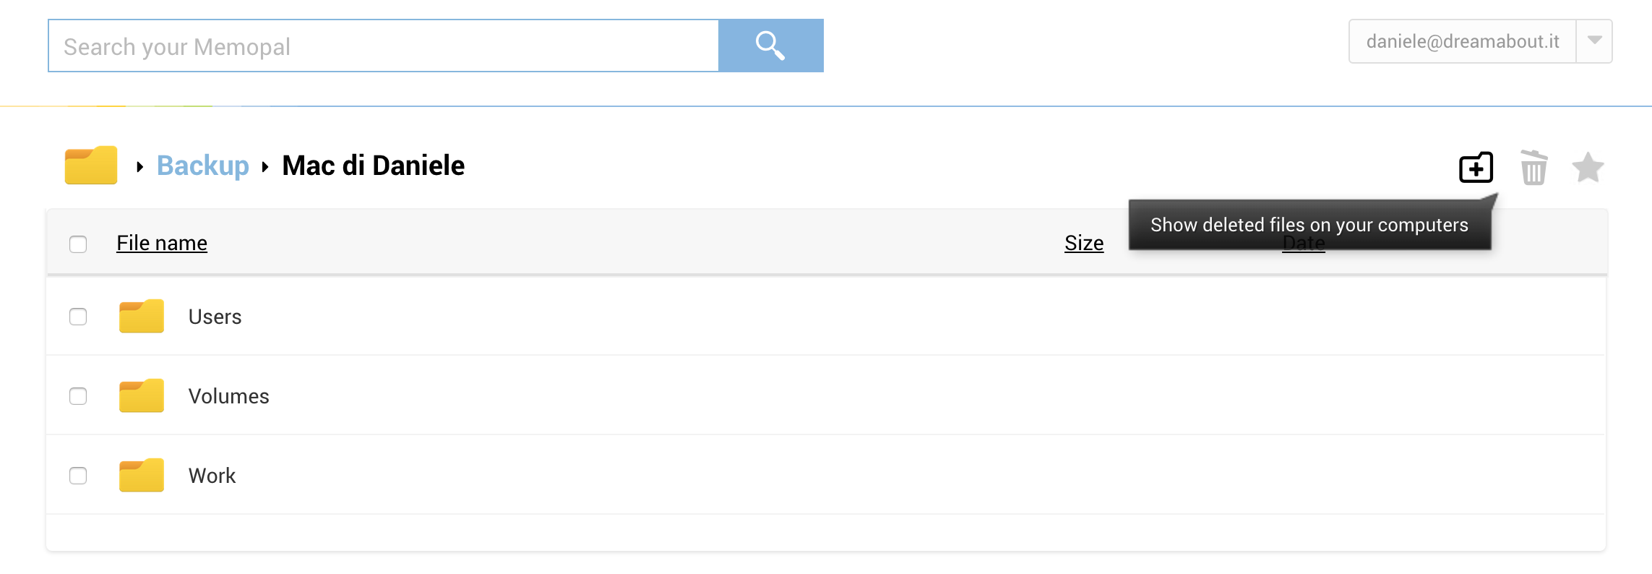Click the new folder plus icon
Screen dimensions: 1652x574
1476,168
